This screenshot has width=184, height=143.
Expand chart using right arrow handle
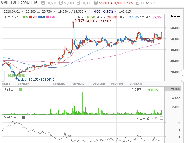182,76
